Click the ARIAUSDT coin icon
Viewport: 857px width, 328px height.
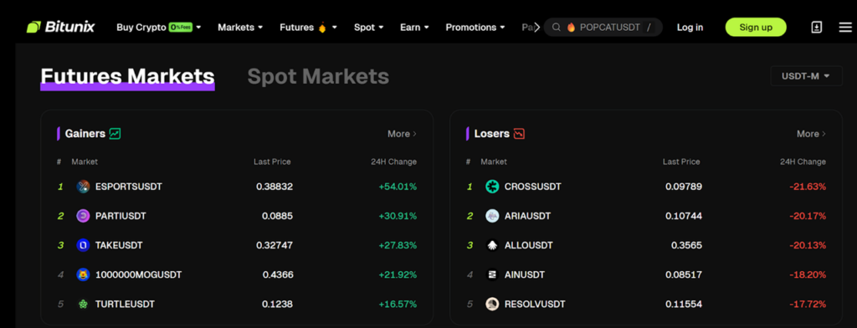[x=492, y=216]
